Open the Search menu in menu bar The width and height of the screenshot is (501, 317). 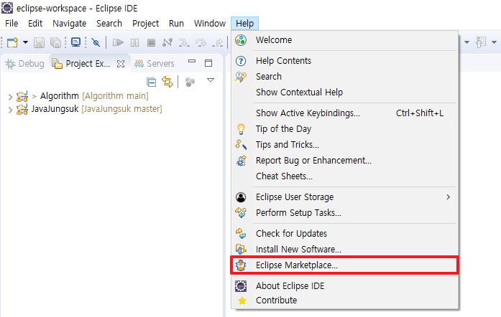[109, 23]
